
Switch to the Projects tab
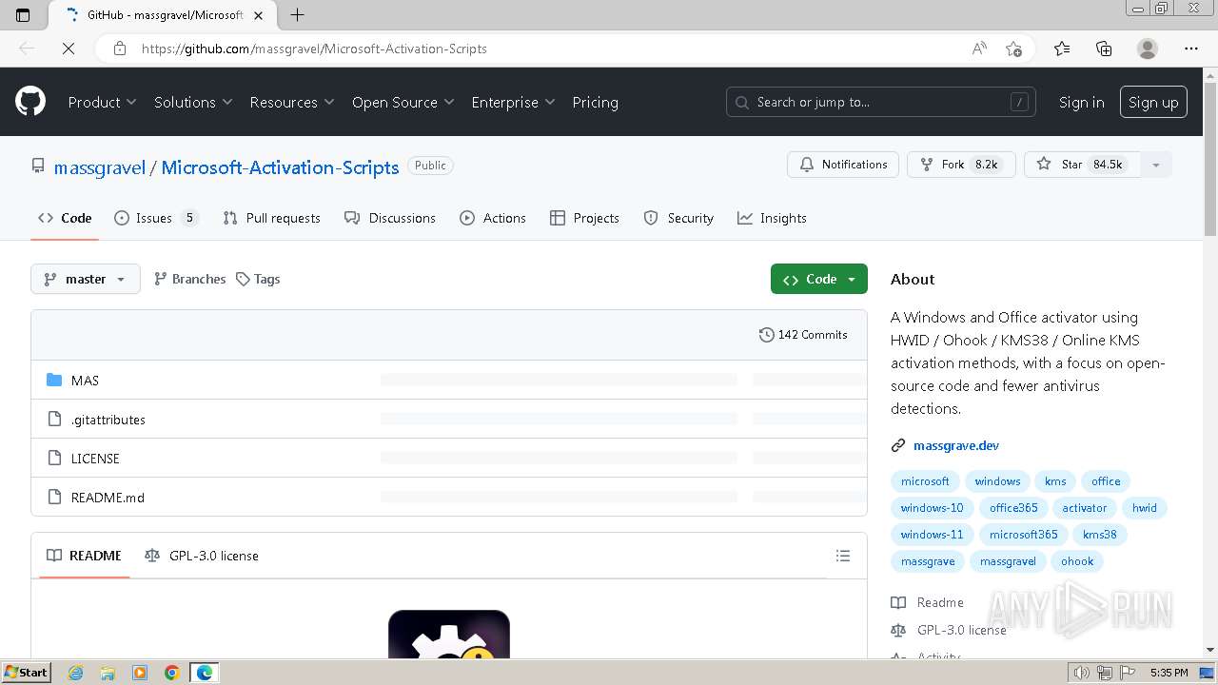pos(584,218)
